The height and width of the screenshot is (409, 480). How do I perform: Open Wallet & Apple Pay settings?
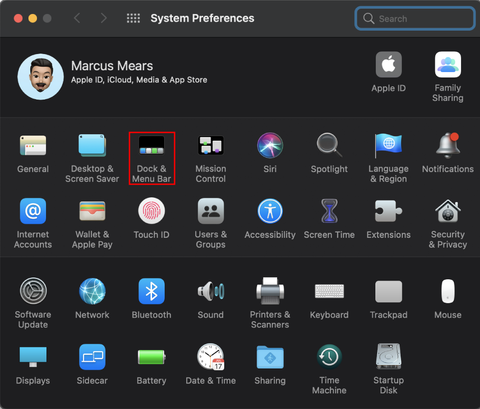tap(92, 211)
